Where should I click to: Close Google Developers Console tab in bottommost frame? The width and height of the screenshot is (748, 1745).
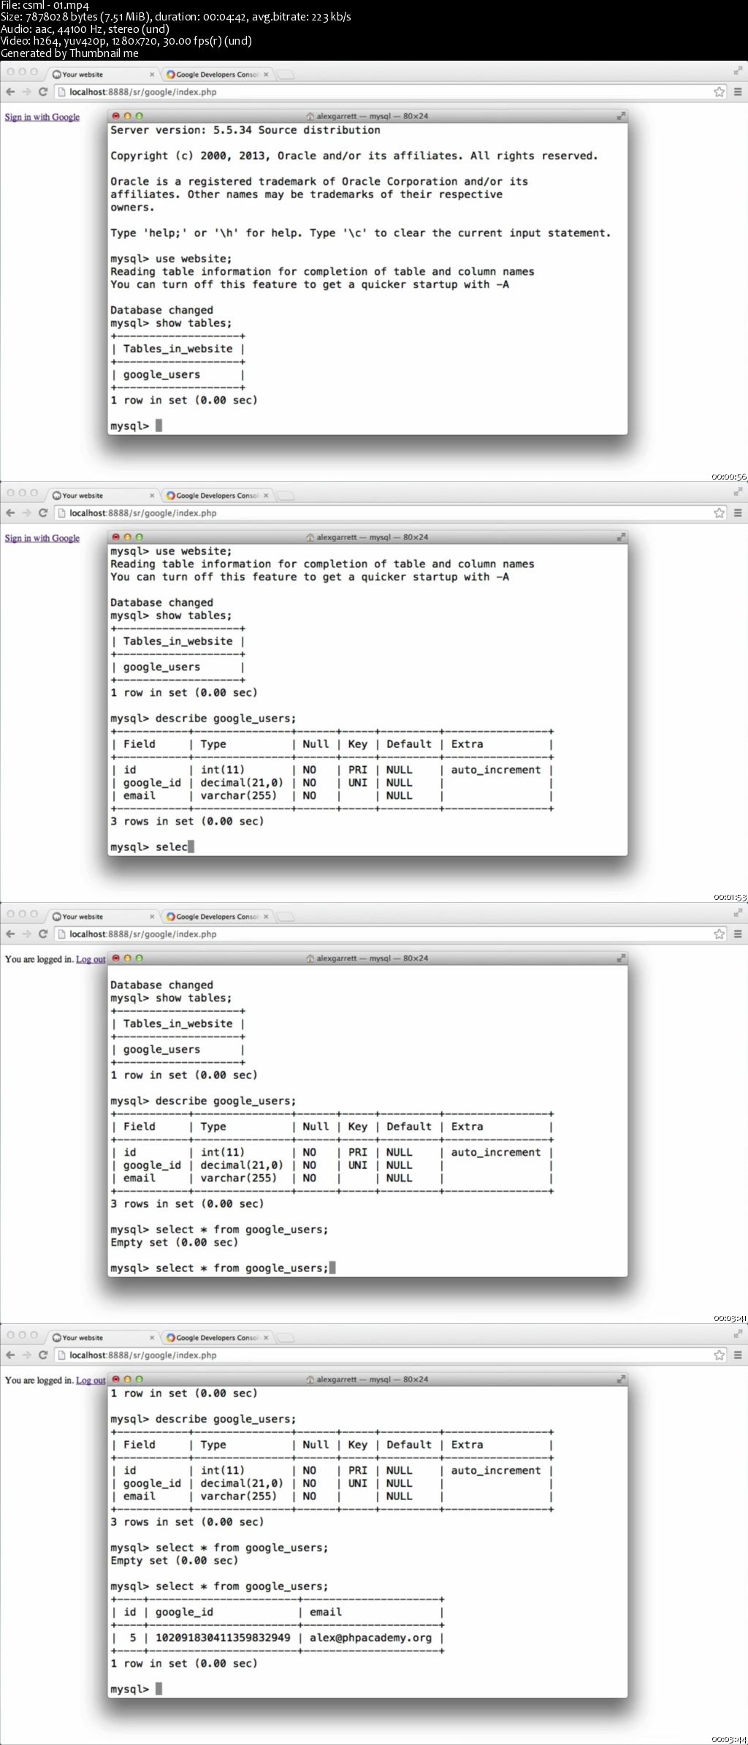click(x=266, y=1338)
